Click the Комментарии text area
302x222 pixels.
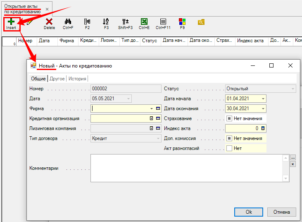coord(186,168)
